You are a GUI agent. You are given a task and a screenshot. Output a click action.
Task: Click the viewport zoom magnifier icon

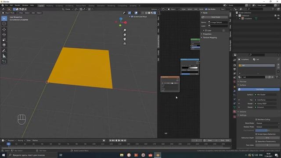pos(125,30)
